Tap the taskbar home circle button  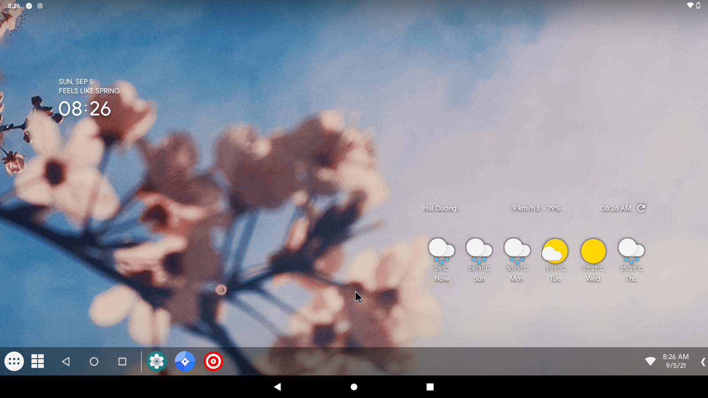94,361
